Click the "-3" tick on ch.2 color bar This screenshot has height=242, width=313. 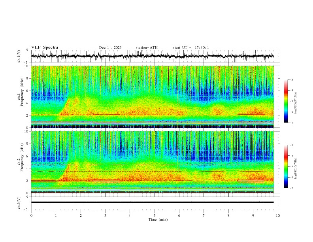292,145
